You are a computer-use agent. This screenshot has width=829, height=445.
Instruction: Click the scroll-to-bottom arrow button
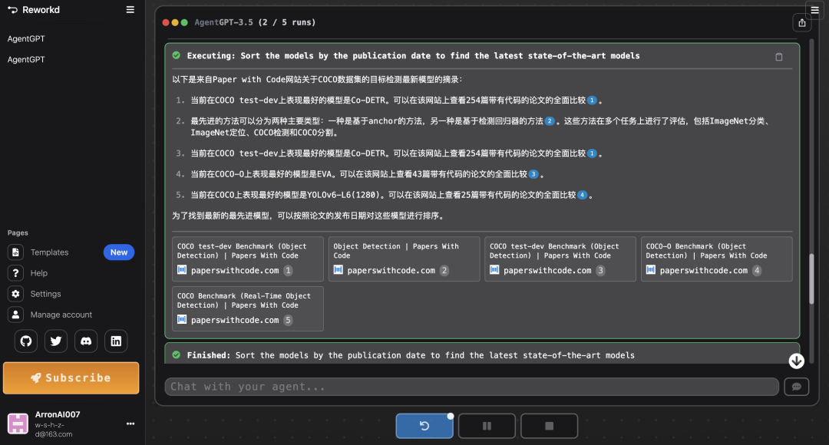(796, 361)
